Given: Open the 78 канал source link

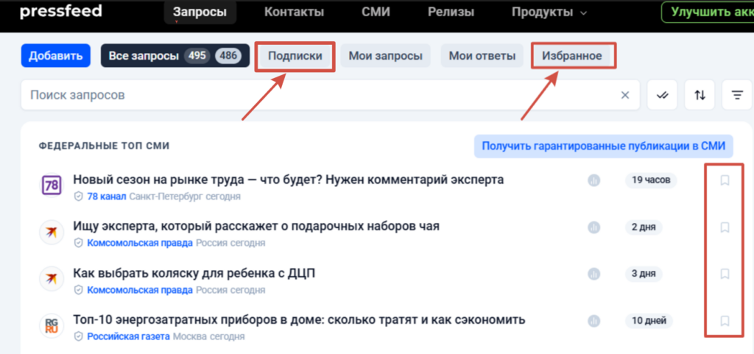Looking at the screenshot, I should point(107,197).
